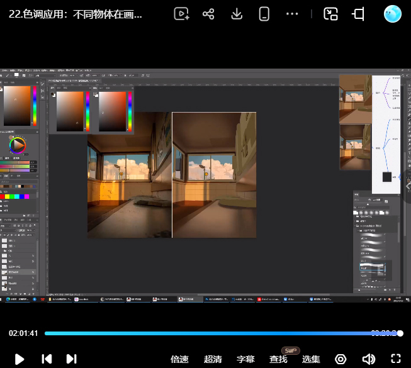Click the white progress bar handle
Image resolution: width=411 pixels, height=368 pixels.
coord(400,333)
